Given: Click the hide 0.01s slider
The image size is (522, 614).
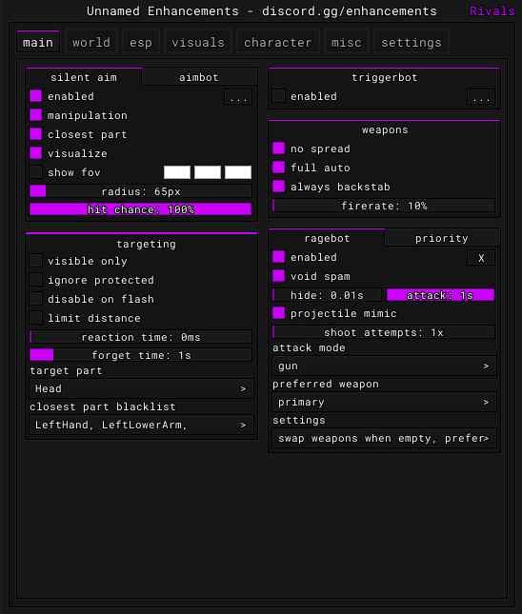Looking at the screenshot, I should (327, 295).
